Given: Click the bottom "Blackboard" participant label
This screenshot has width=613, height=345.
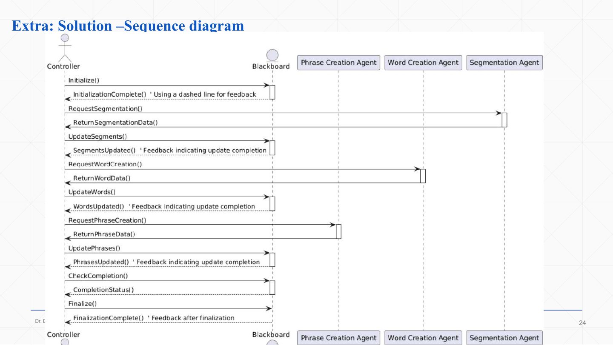Looking at the screenshot, I should (271, 334).
